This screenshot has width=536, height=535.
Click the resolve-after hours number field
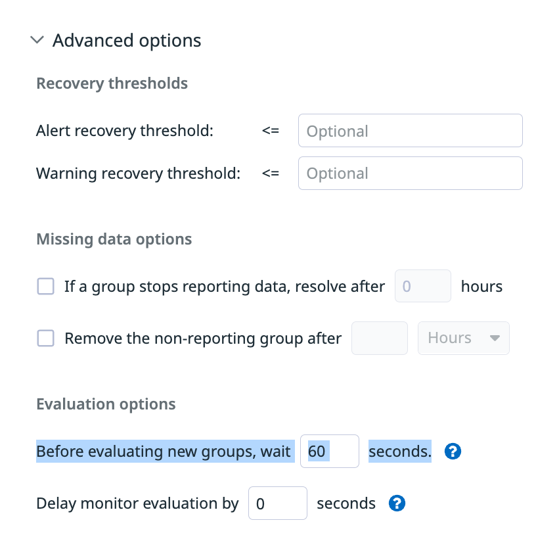click(422, 287)
